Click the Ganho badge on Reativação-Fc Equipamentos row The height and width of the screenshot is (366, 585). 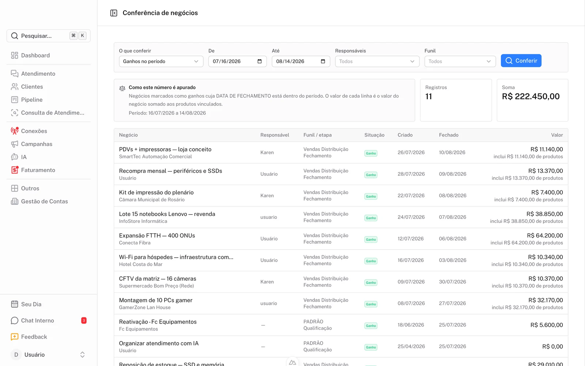371,326
